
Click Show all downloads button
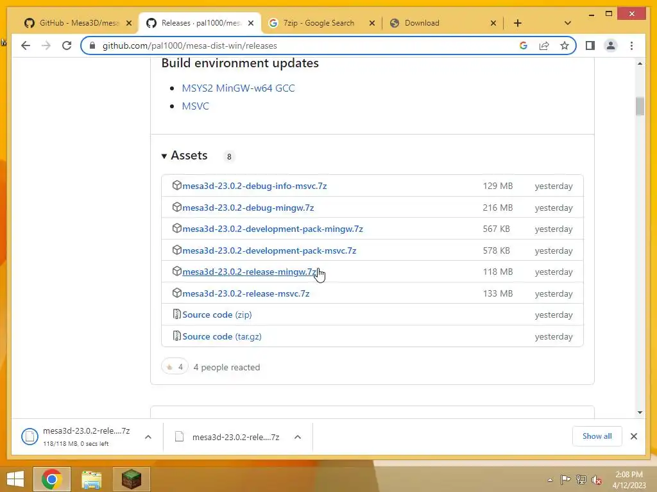597,436
